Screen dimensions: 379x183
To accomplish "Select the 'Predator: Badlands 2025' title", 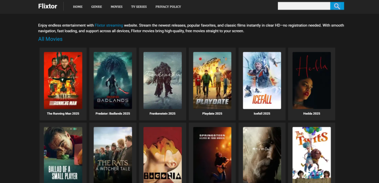I will [x=113, y=114].
